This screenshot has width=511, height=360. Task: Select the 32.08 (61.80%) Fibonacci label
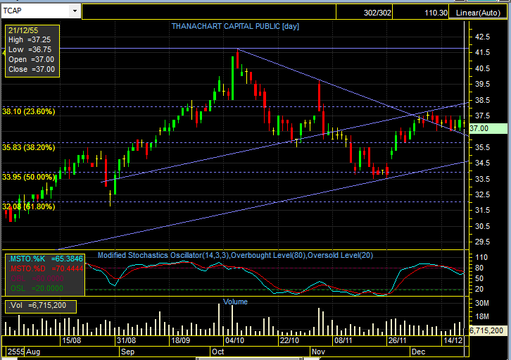click(x=29, y=206)
